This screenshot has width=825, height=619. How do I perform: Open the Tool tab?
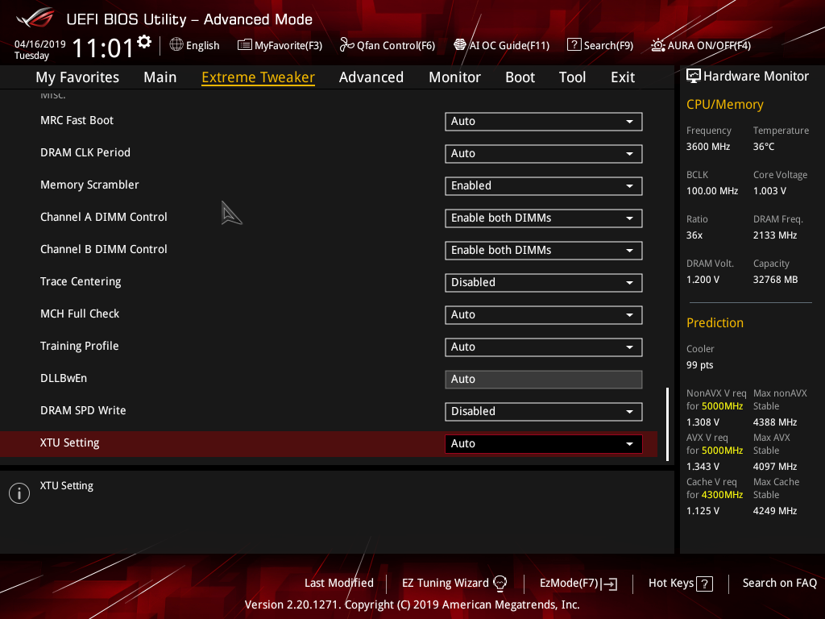[x=572, y=77]
